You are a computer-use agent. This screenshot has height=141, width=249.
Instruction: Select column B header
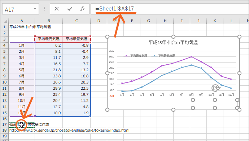click(49, 21)
